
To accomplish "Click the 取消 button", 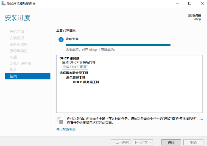I will tap(193, 142).
